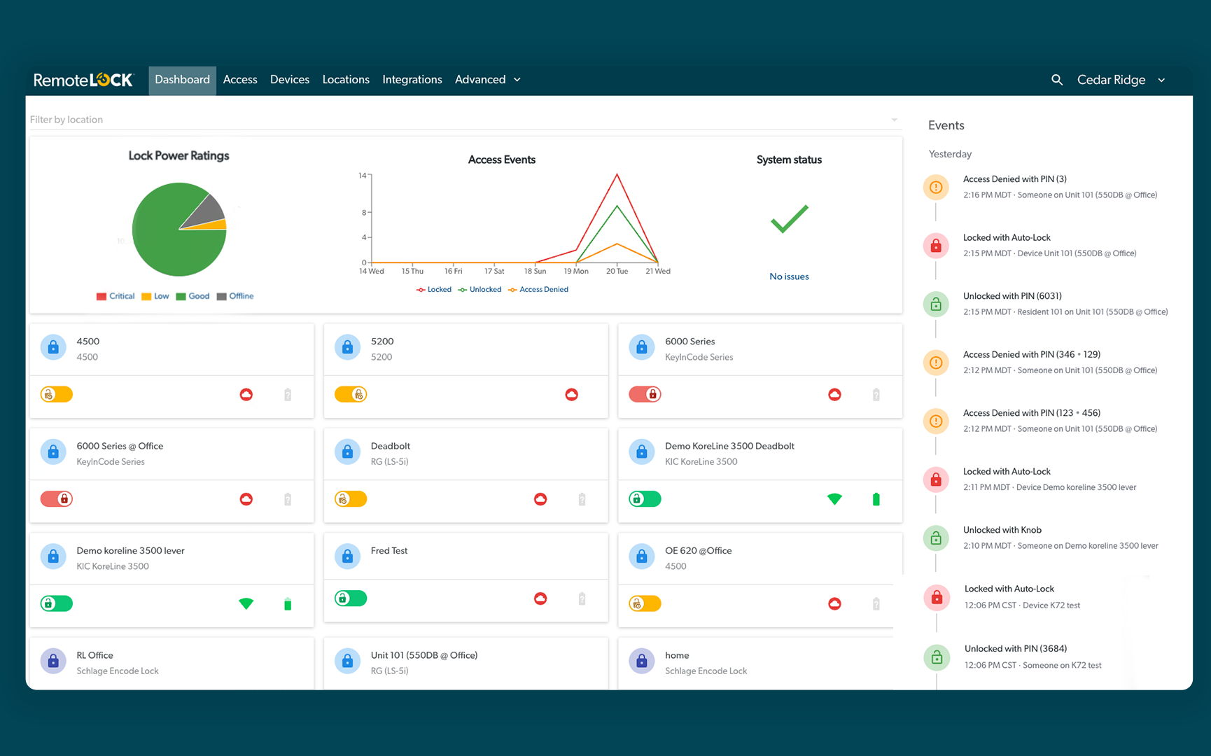Click lock icon on Unit 101 (550DB @ Office) card
Image resolution: width=1211 pixels, height=756 pixels.
click(347, 661)
